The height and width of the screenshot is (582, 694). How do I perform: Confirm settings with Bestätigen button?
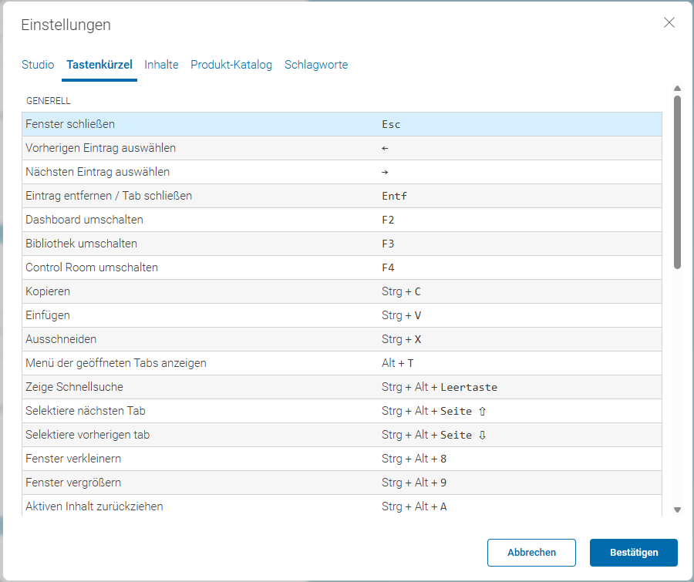tap(633, 553)
